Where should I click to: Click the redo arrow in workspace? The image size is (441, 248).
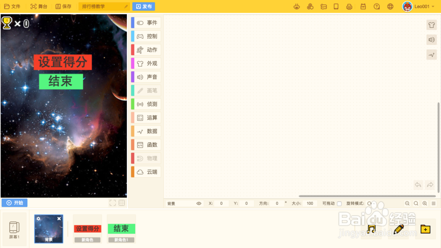click(x=430, y=185)
